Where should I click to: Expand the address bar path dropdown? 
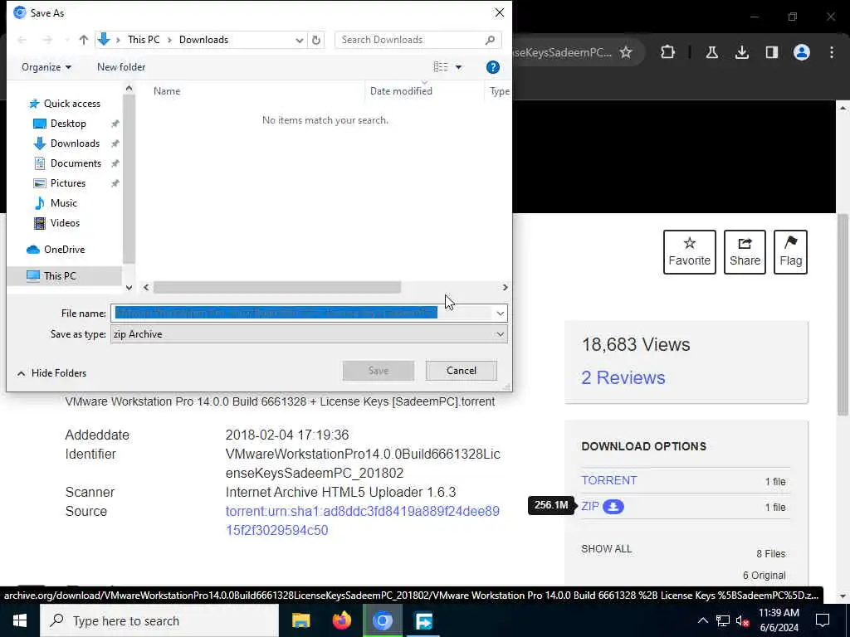tap(299, 40)
